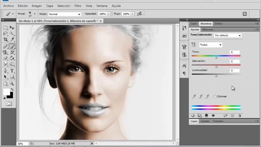Open the Color panel group flyout menu

[257, 24]
